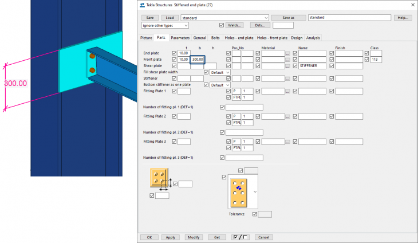
Task: Click the Front plate b field showing 300.00
Action: [x=198, y=60]
